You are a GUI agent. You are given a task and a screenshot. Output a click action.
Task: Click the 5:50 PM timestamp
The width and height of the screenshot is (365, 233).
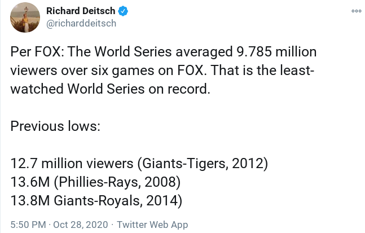coord(28,225)
